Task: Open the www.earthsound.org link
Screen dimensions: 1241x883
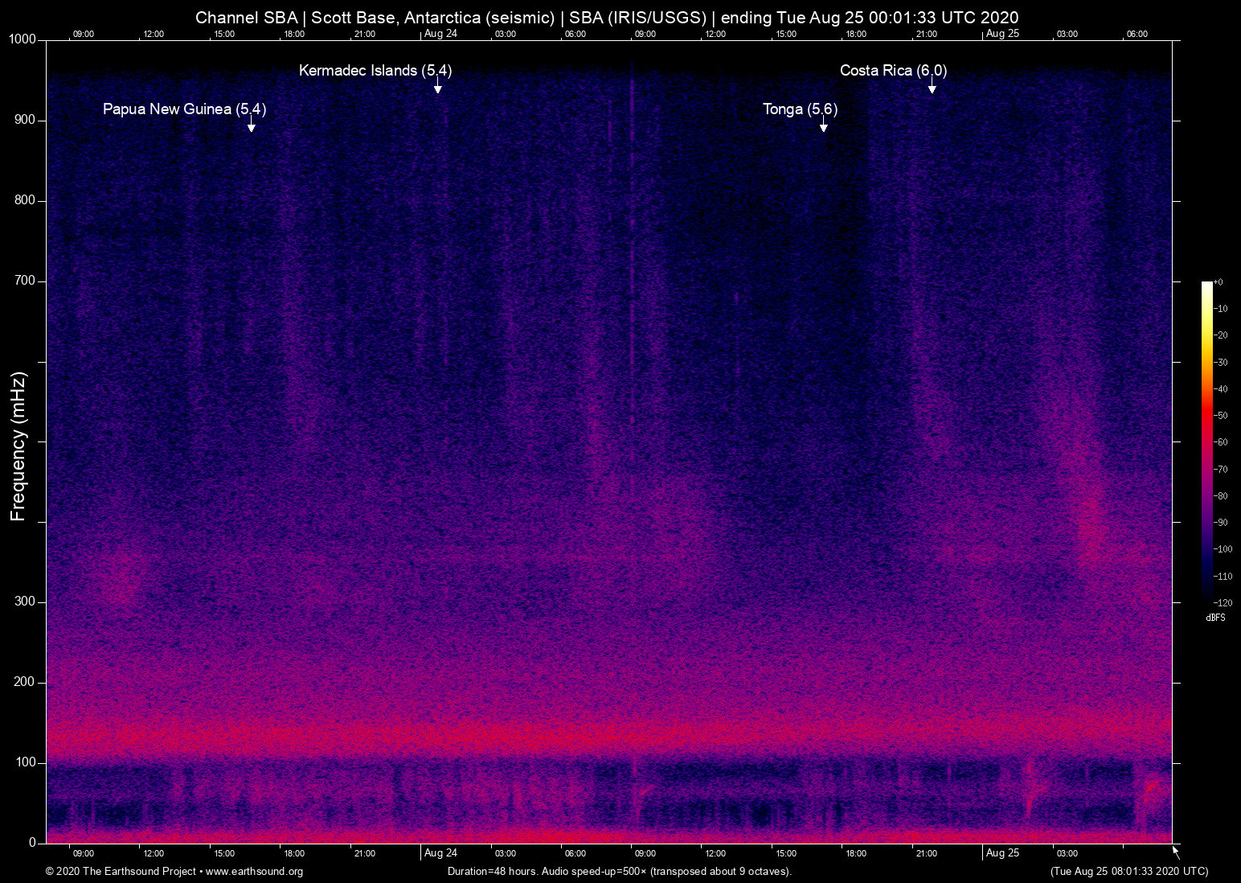Action: coord(254,872)
